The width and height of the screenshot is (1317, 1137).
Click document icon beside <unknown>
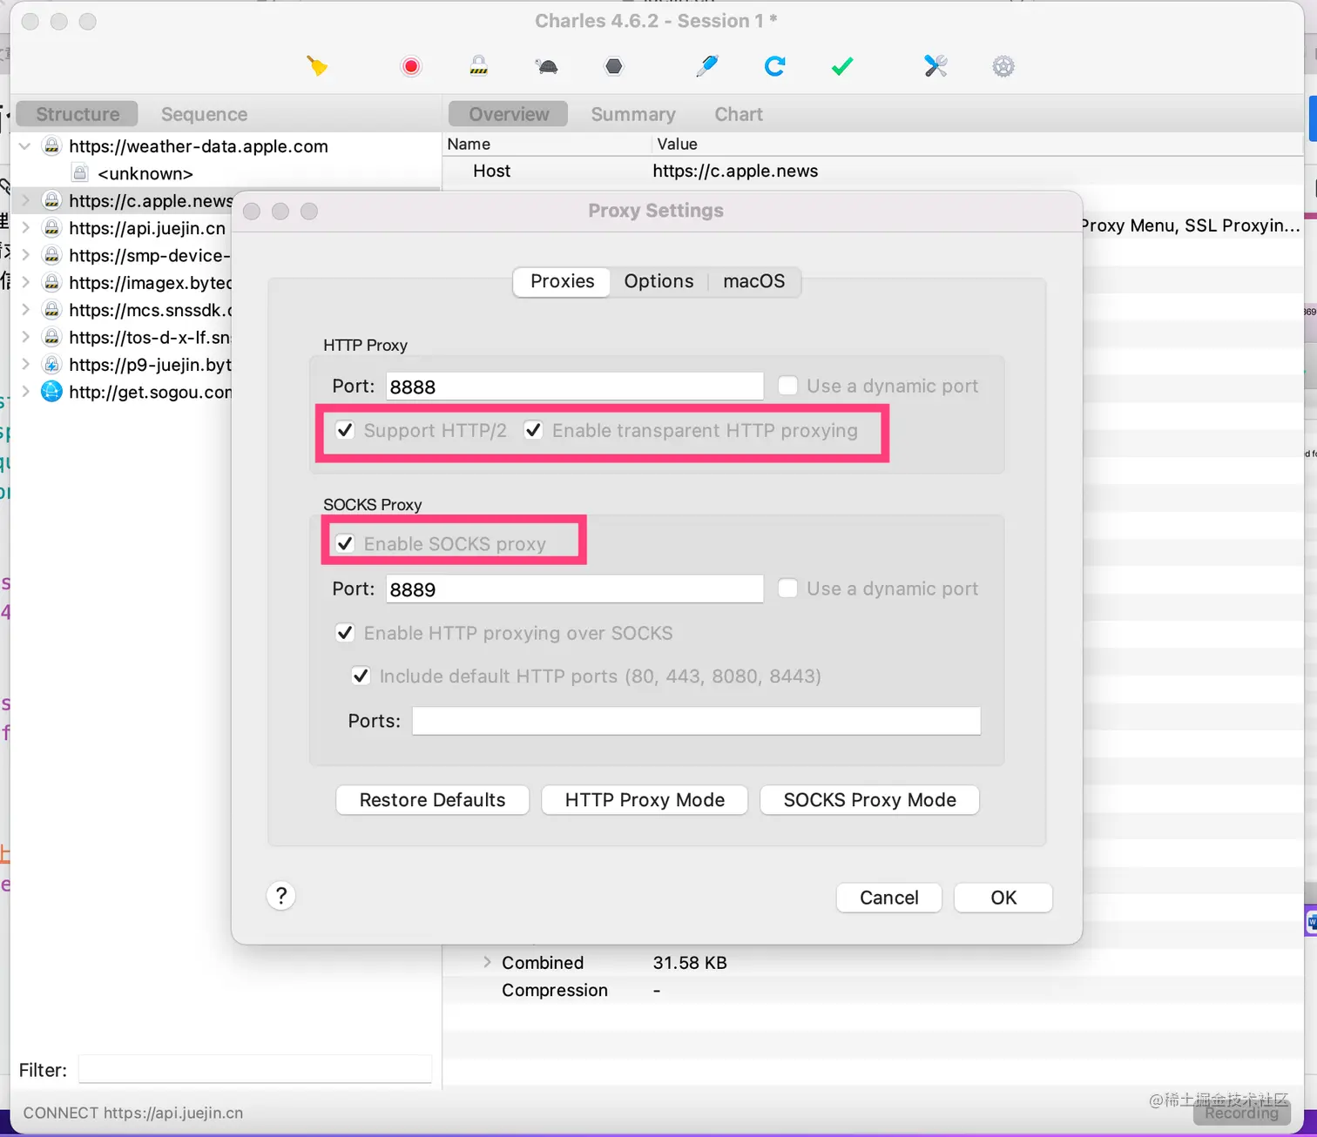coord(80,173)
